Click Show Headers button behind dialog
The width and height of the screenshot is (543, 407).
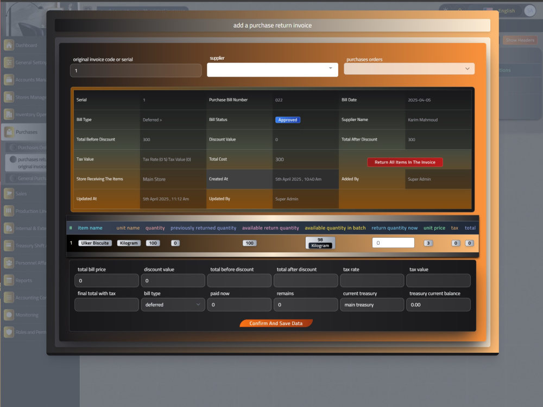(520, 40)
